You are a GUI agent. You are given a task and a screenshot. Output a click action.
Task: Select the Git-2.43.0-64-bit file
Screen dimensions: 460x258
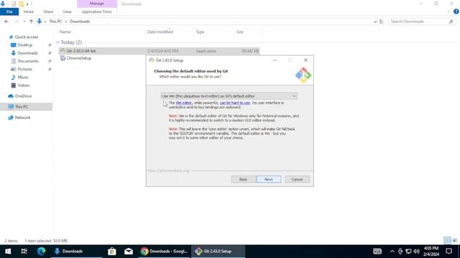159,51
